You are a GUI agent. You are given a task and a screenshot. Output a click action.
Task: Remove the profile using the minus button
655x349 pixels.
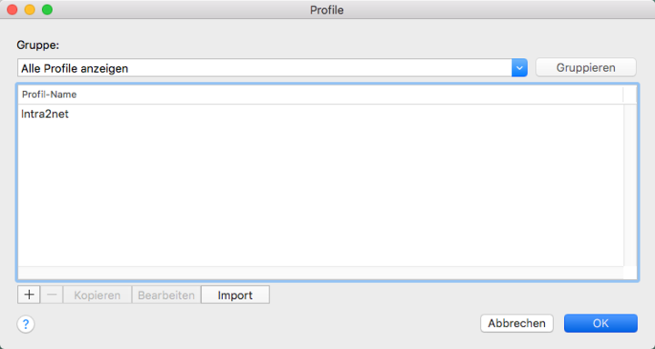pos(52,294)
